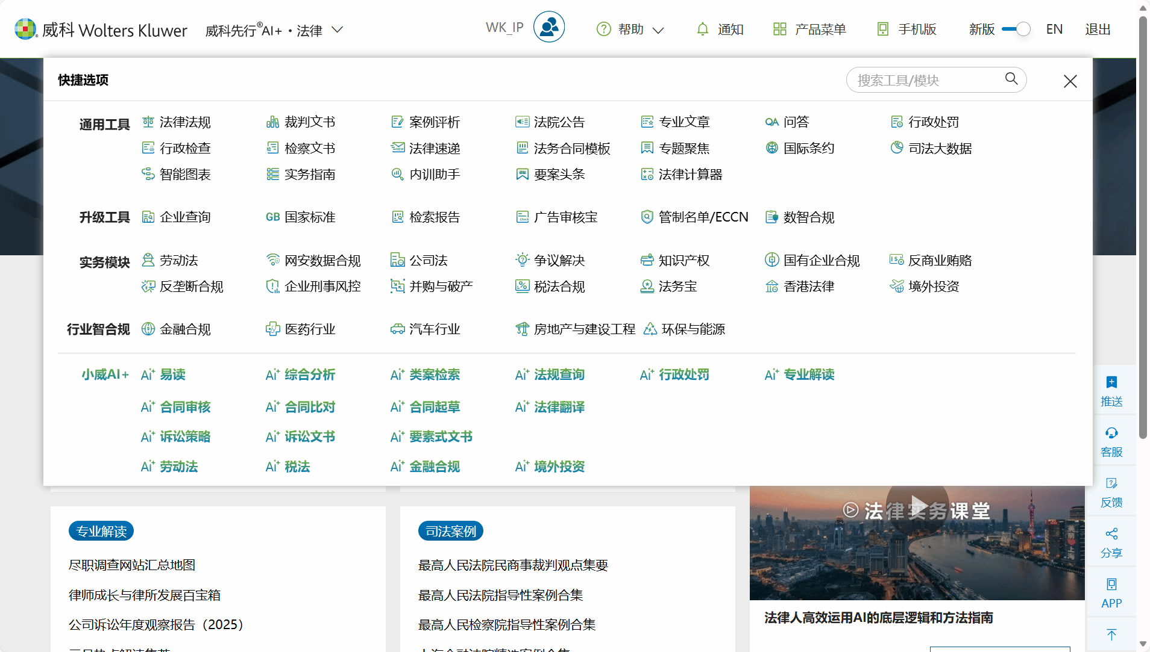Open 企业查询 upgrade tool
The image size is (1150, 652).
pos(184,217)
